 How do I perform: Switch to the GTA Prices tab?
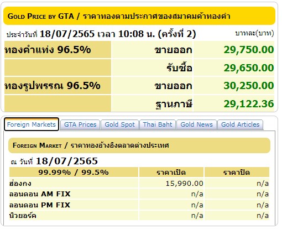[x=80, y=124]
